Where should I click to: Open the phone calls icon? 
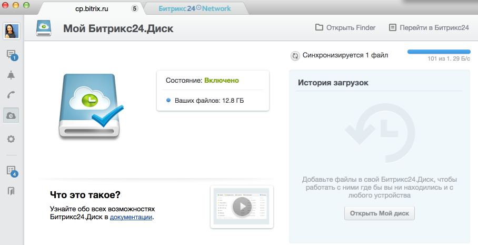tap(11, 95)
